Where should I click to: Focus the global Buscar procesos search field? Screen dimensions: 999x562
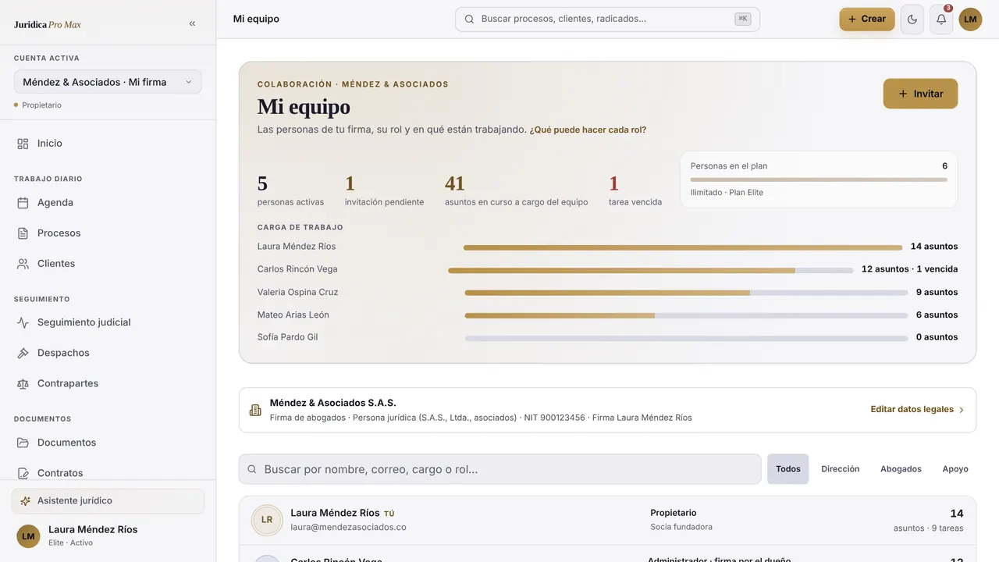click(607, 20)
